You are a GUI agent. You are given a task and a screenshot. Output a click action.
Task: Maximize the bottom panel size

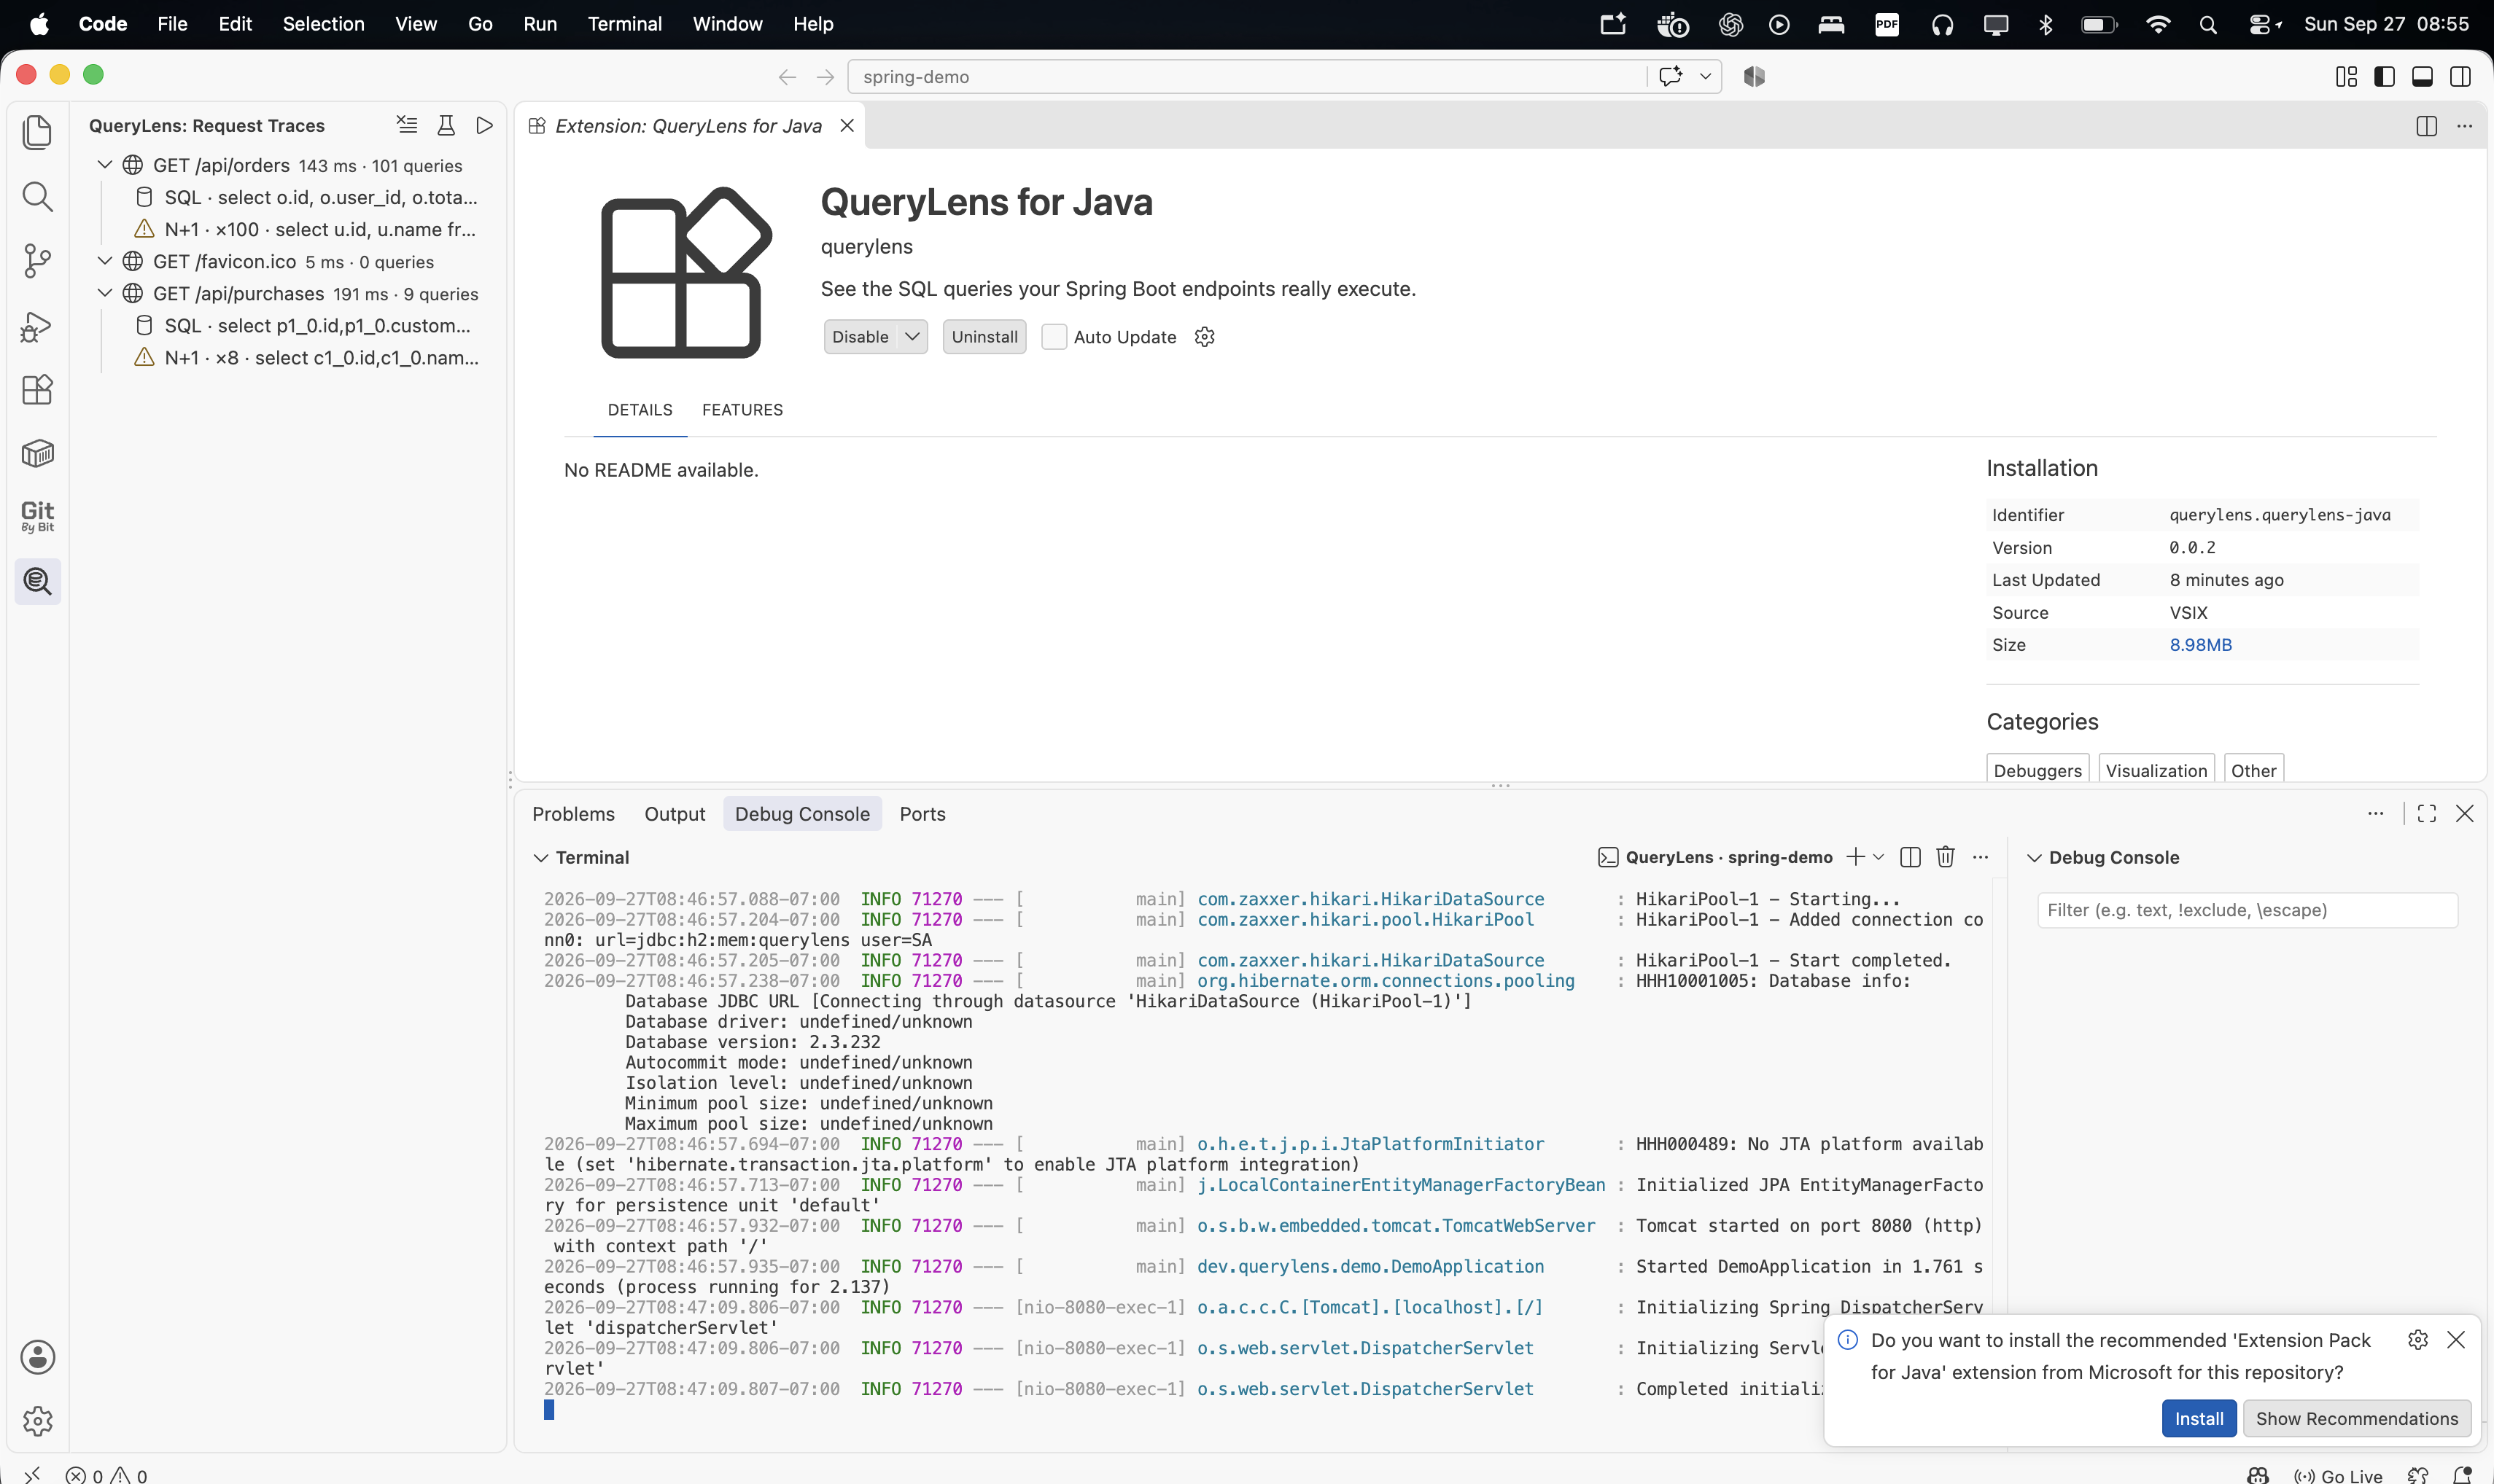pos(2426,814)
